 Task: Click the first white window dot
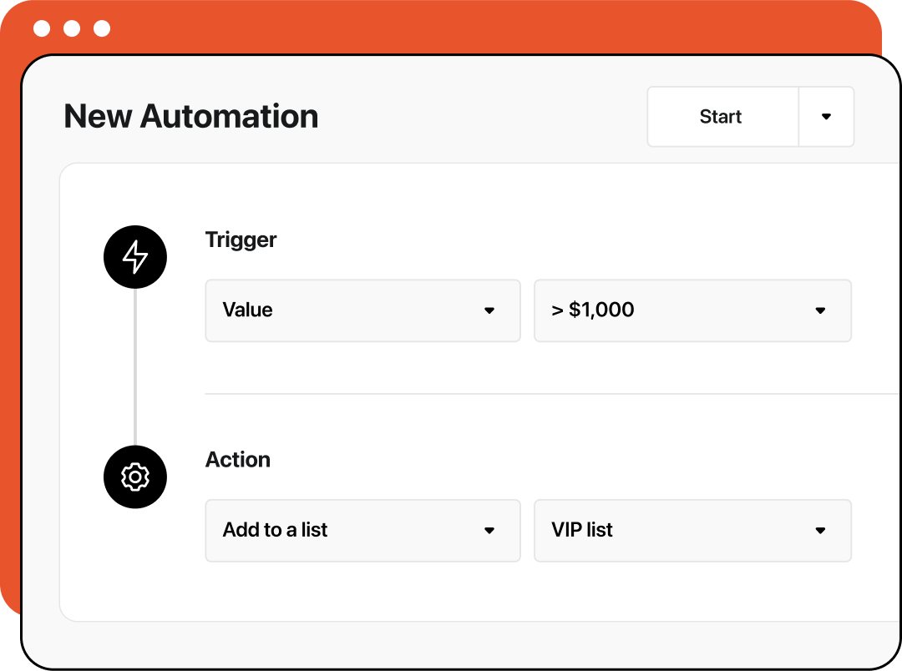click(x=42, y=29)
